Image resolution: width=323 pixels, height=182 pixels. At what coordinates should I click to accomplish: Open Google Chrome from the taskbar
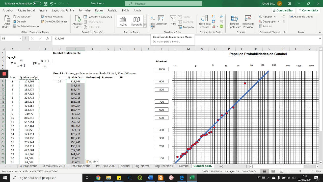(x=98, y=178)
